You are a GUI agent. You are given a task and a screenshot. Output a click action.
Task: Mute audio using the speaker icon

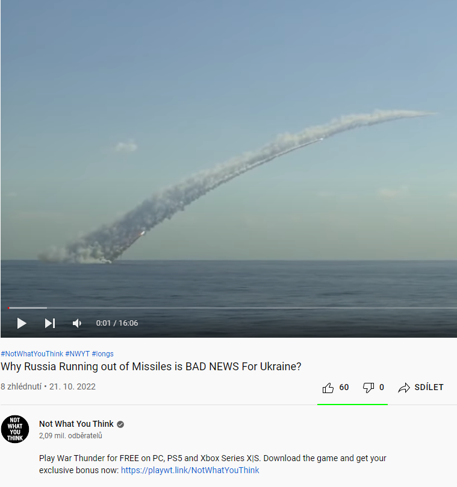coord(77,323)
